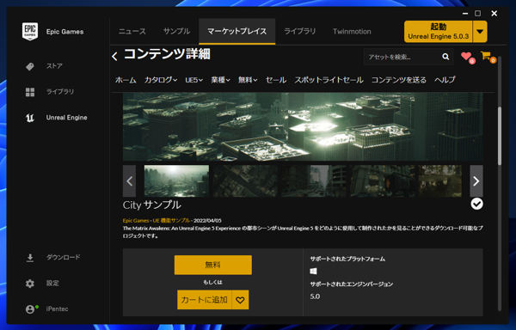Show previous thumbnails with left arrow
This screenshot has height=330, width=516.
coord(129,181)
